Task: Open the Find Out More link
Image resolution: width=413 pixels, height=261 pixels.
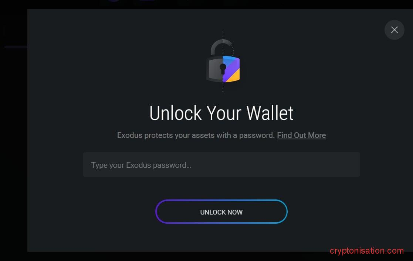Action: coord(301,135)
